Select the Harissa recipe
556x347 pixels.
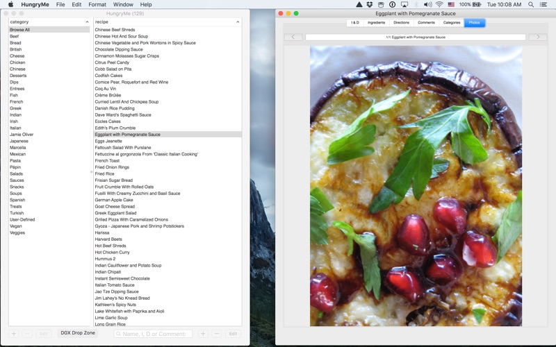(x=167, y=232)
